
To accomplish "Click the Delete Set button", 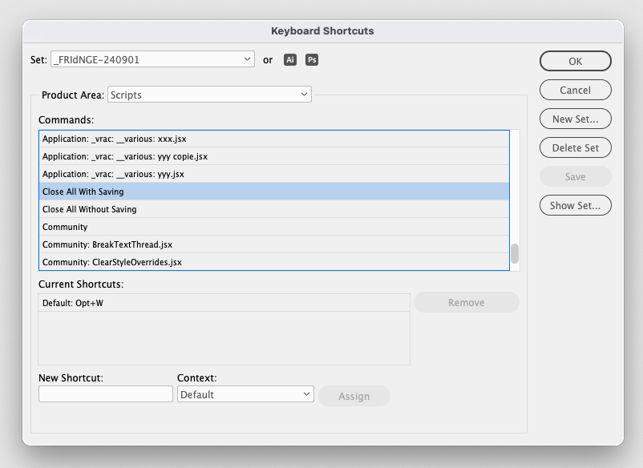I will click(575, 148).
